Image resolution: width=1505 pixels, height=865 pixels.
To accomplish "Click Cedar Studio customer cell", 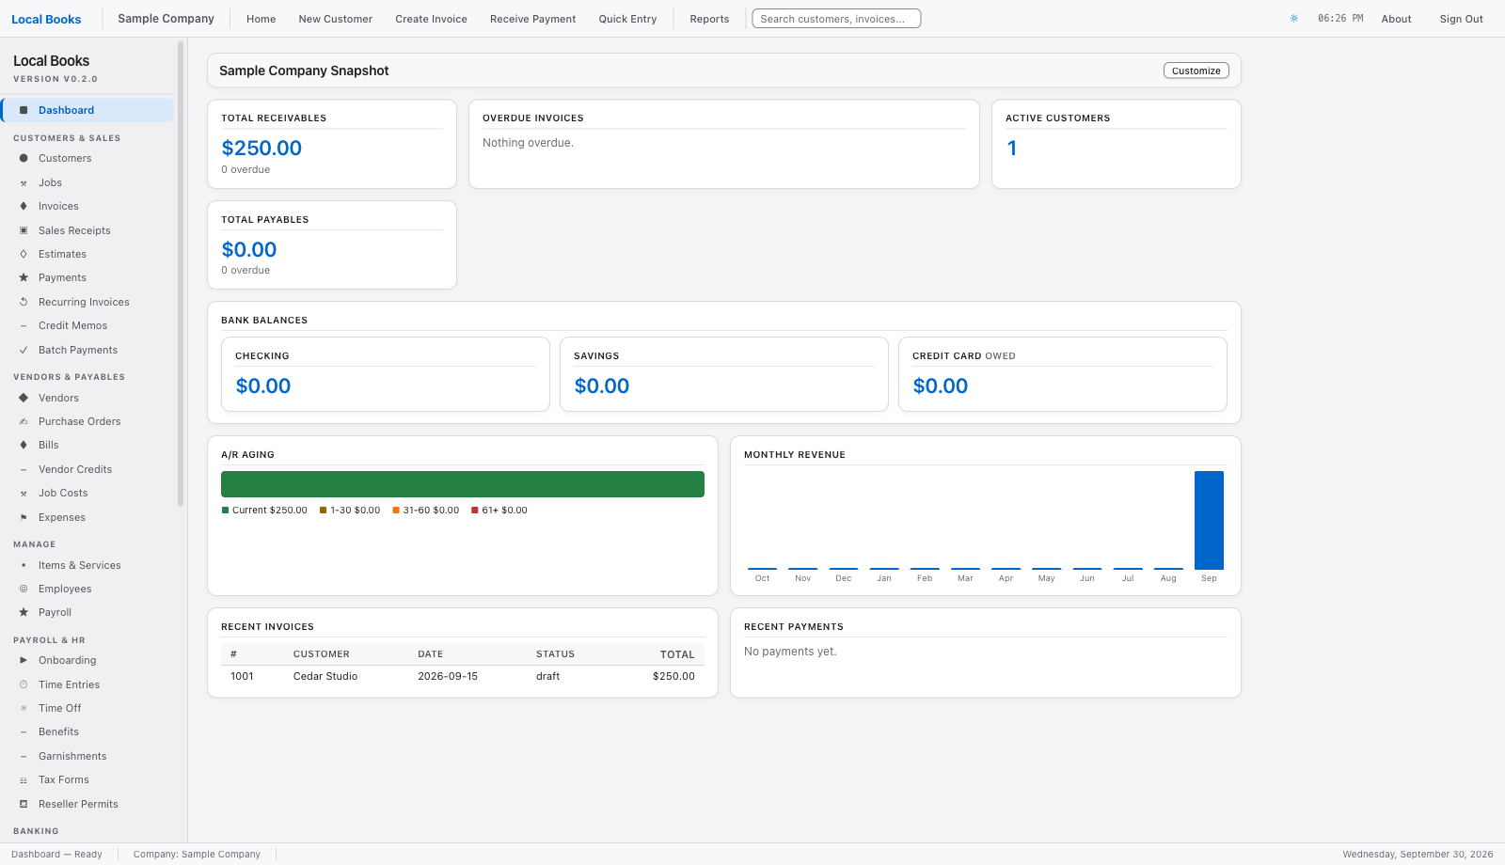I will pyautogui.click(x=325, y=676).
